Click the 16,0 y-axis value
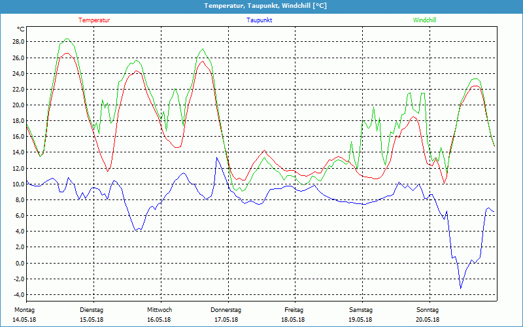This screenshot has height=327, width=523. (19, 137)
